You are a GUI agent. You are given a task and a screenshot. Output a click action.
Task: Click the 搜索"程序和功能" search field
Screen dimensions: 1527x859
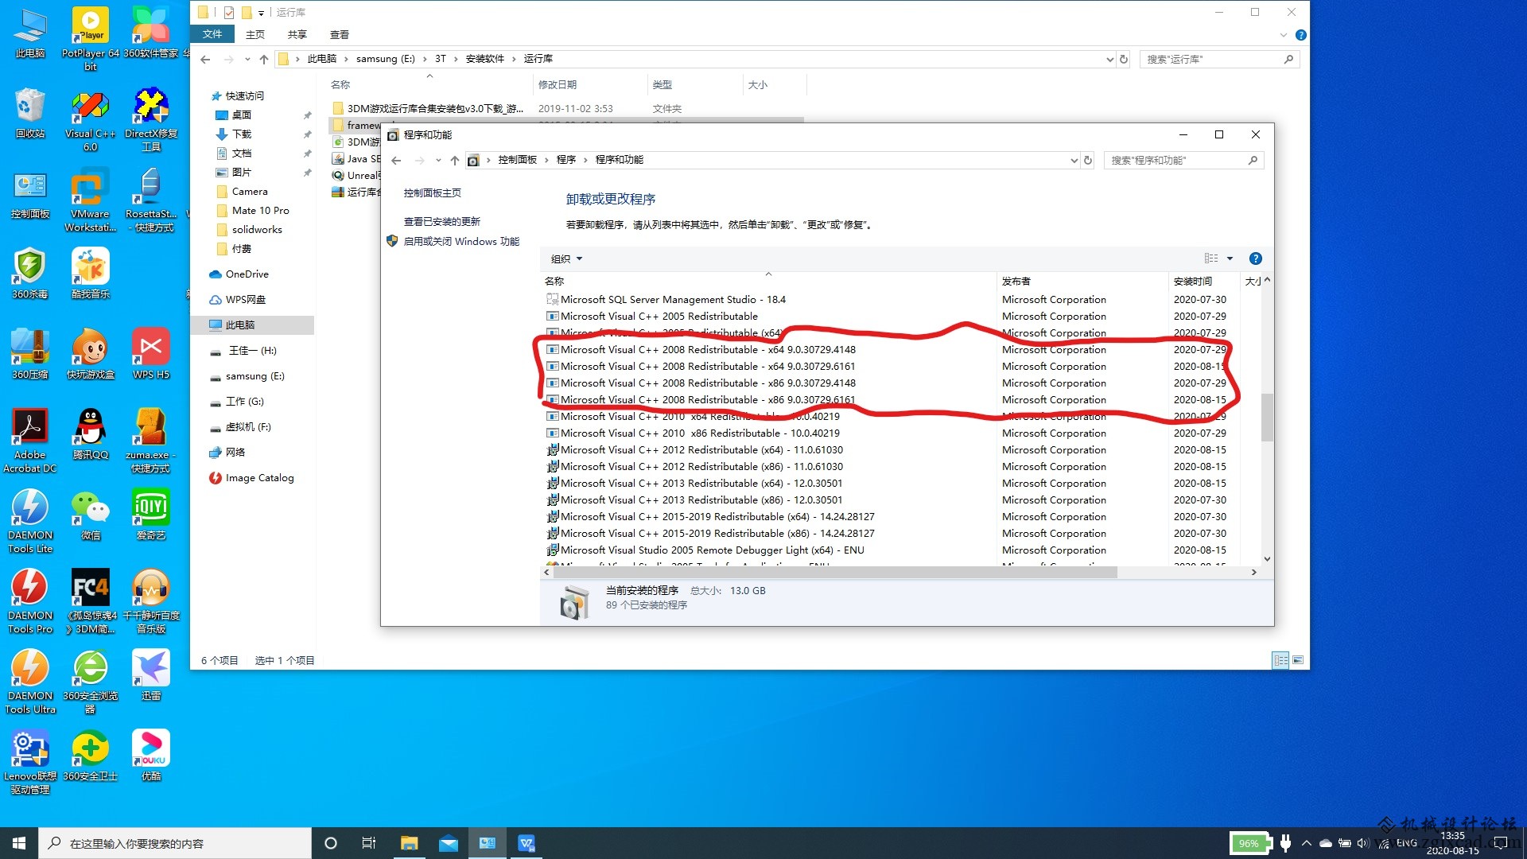point(1183,160)
